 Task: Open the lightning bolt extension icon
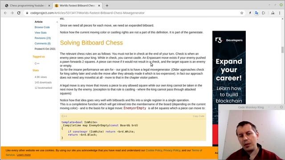pos(250,13)
